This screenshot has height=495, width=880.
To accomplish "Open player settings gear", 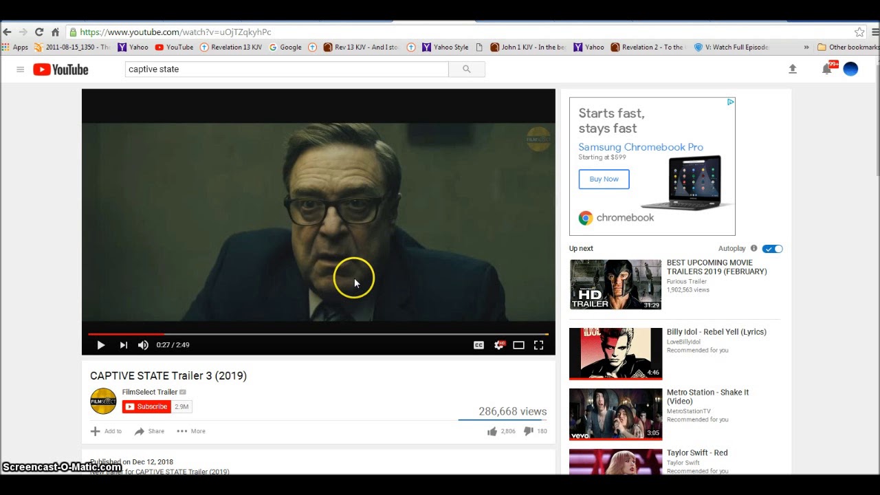I will (499, 345).
